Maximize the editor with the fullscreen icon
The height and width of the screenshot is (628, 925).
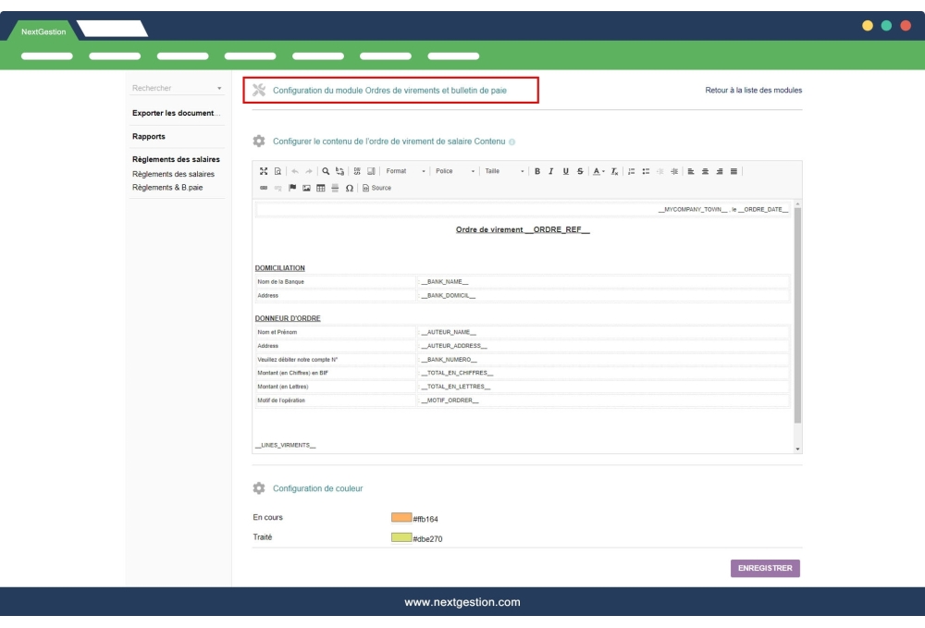click(263, 171)
